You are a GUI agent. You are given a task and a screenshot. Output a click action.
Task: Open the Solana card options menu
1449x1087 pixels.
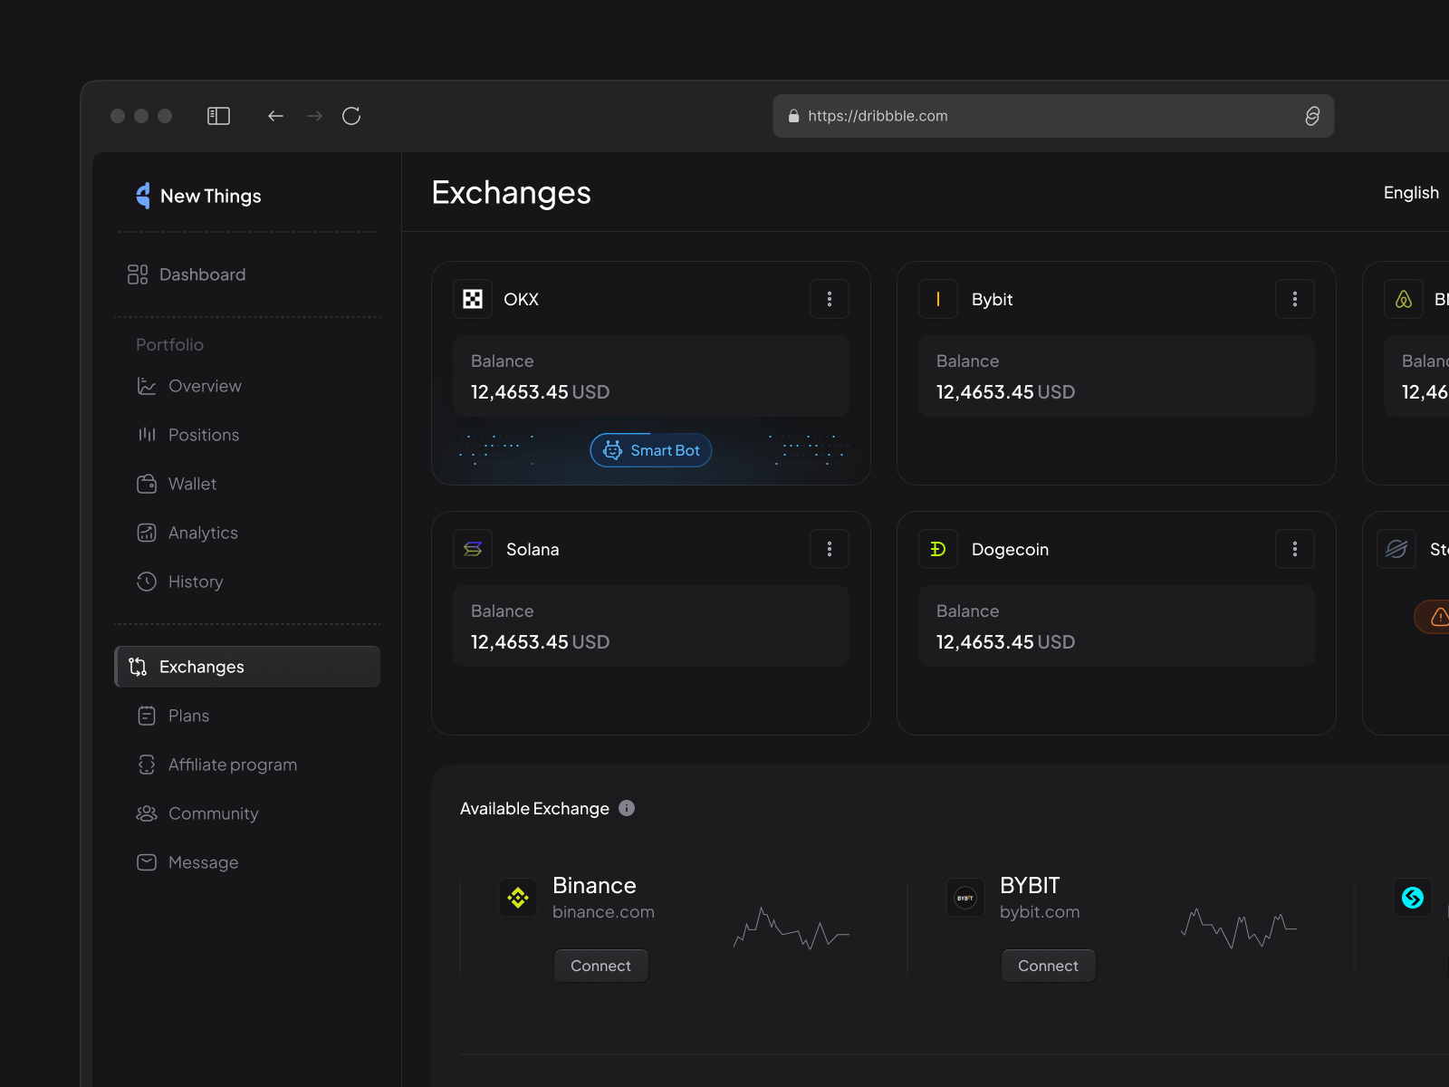pos(830,549)
